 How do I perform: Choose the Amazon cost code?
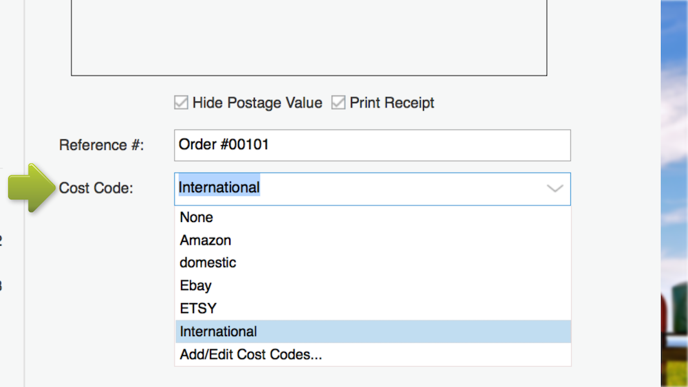point(206,241)
